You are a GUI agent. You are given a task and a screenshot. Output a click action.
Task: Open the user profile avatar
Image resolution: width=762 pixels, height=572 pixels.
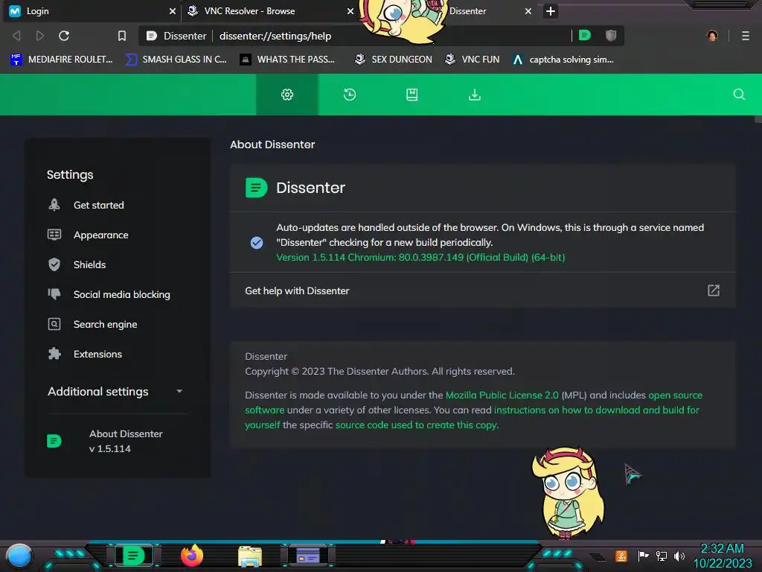(x=712, y=36)
